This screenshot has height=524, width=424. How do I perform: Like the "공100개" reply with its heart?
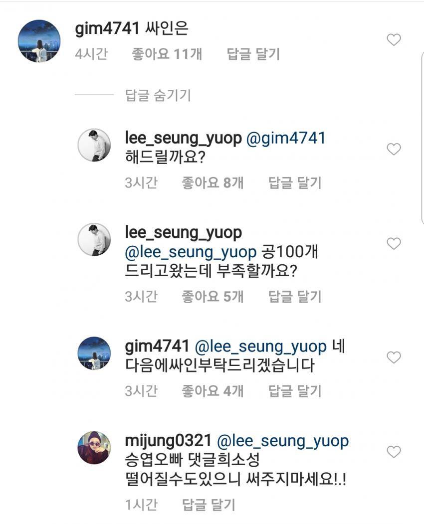tap(394, 244)
